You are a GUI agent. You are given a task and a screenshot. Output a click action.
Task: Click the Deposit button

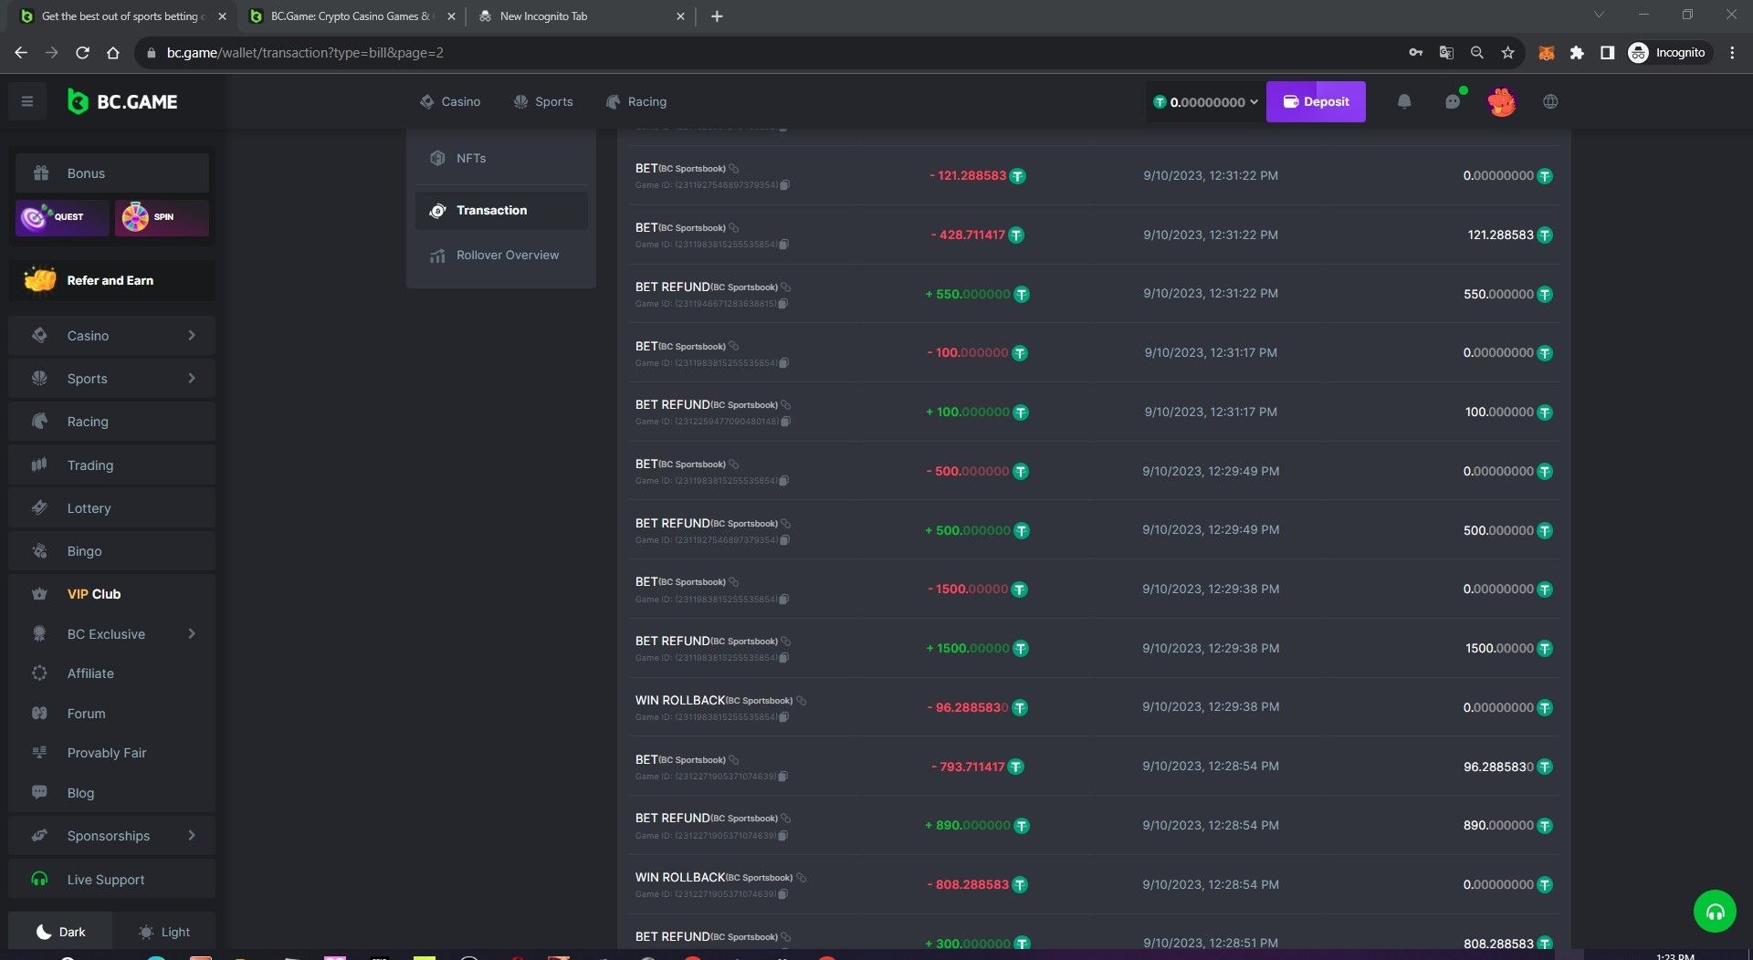[1316, 101]
